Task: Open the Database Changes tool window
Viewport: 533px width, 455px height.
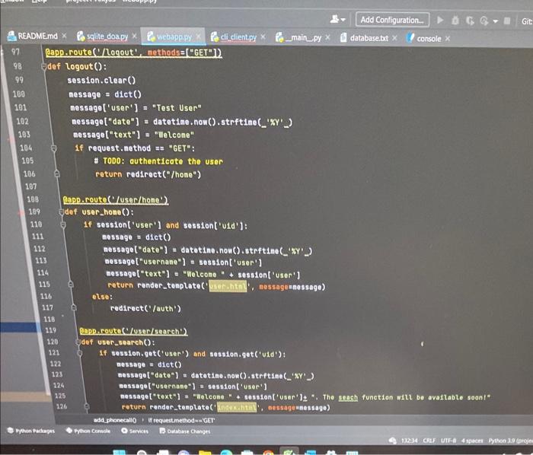Action: coord(185,431)
